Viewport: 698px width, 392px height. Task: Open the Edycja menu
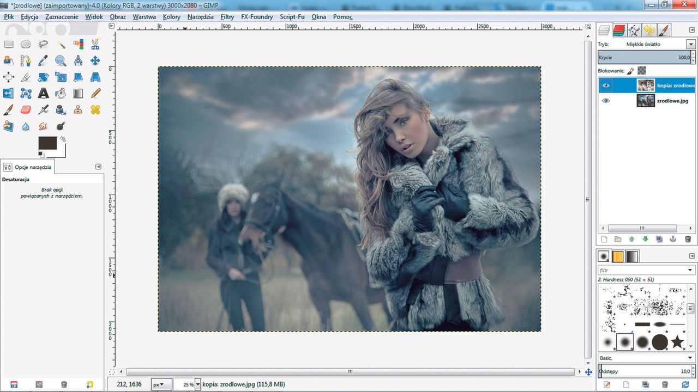pos(29,17)
